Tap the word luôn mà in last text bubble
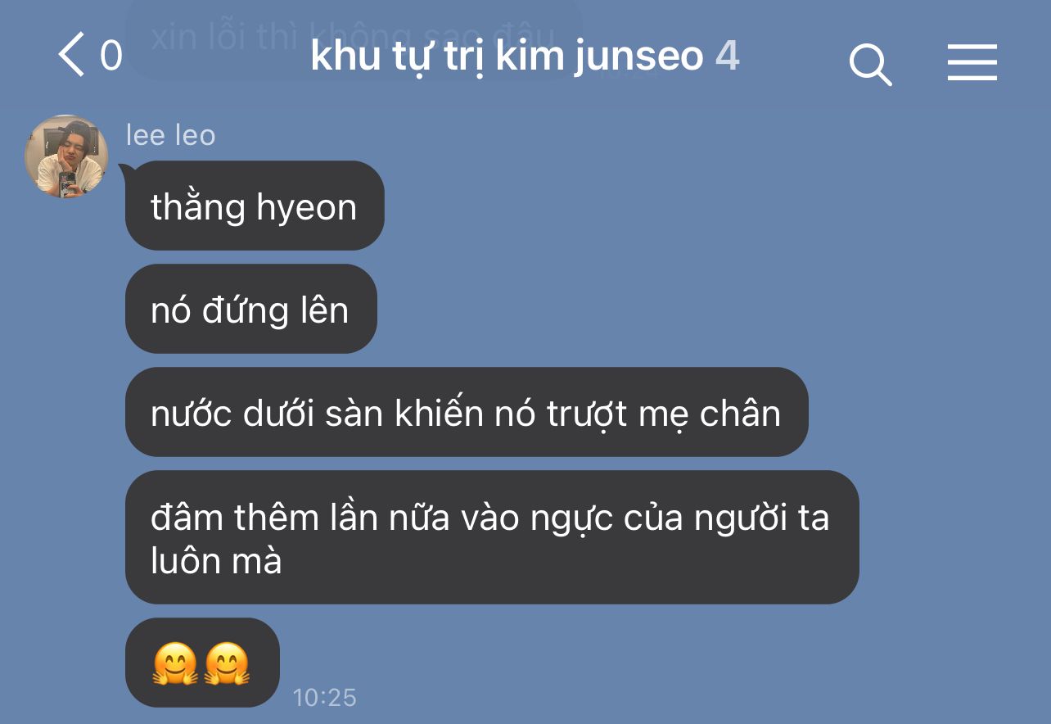The height and width of the screenshot is (724, 1051). click(216, 561)
